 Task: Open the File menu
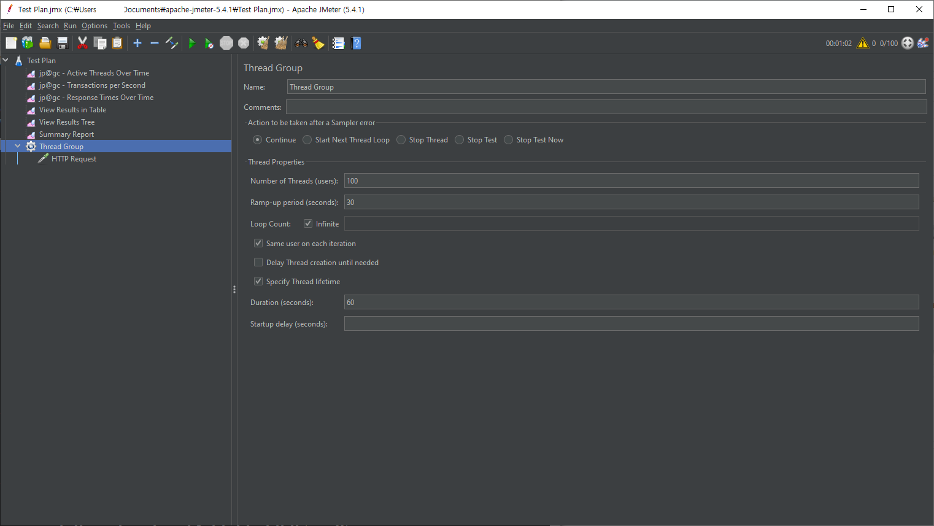(x=9, y=26)
